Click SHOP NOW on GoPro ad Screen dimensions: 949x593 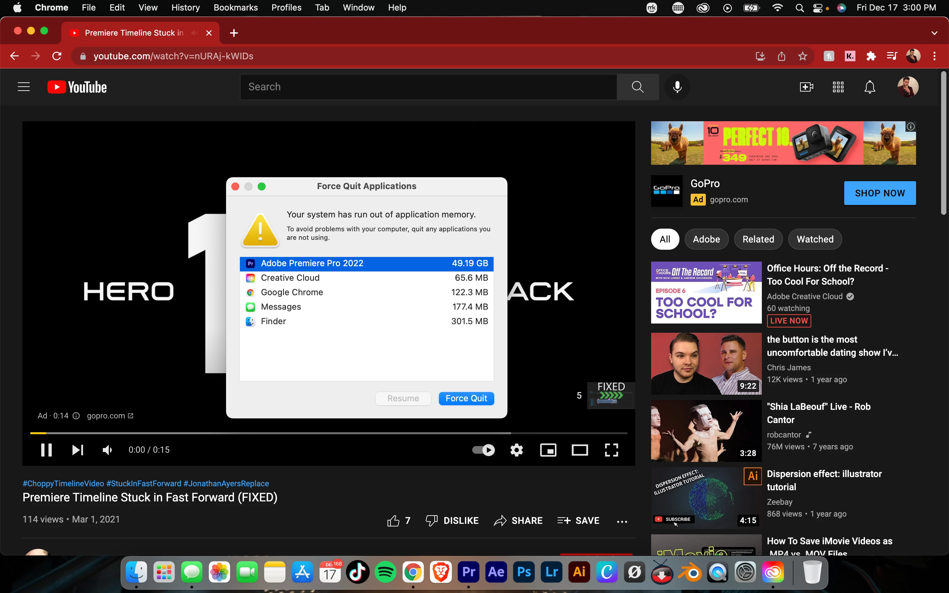(880, 193)
